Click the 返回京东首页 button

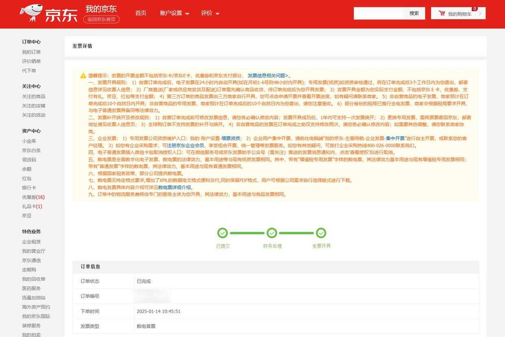101,19
